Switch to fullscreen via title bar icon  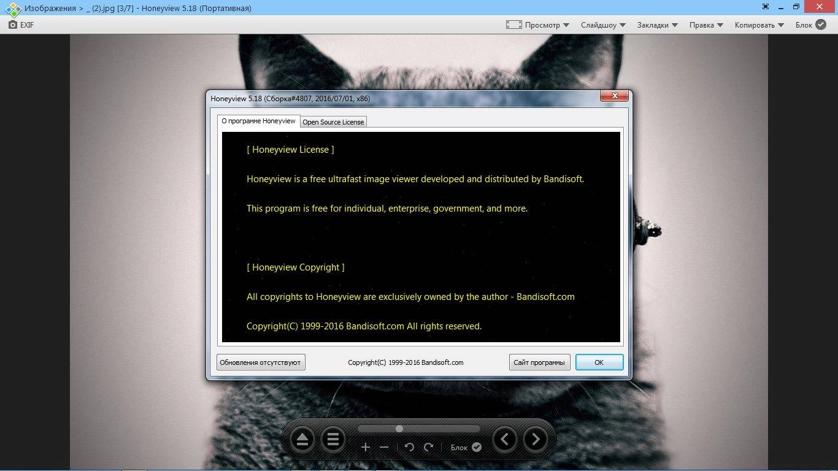[x=766, y=7]
